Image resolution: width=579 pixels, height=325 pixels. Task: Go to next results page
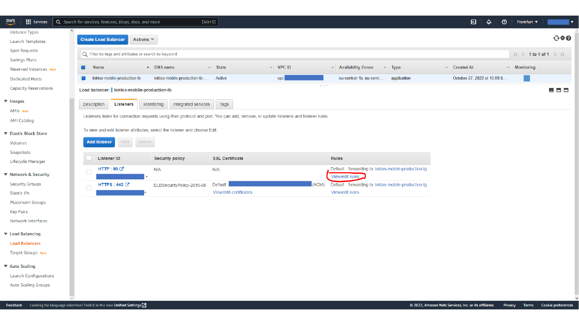555,54
